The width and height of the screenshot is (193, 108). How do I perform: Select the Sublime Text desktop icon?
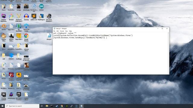click(x=34, y=17)
